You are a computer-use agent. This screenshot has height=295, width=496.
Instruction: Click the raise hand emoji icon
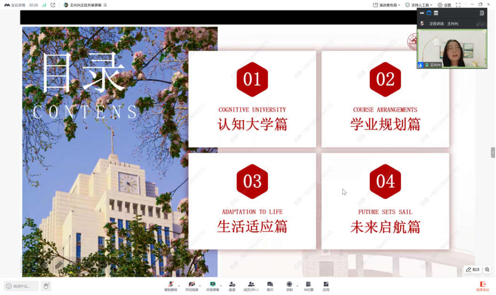[x=46, y=286]
